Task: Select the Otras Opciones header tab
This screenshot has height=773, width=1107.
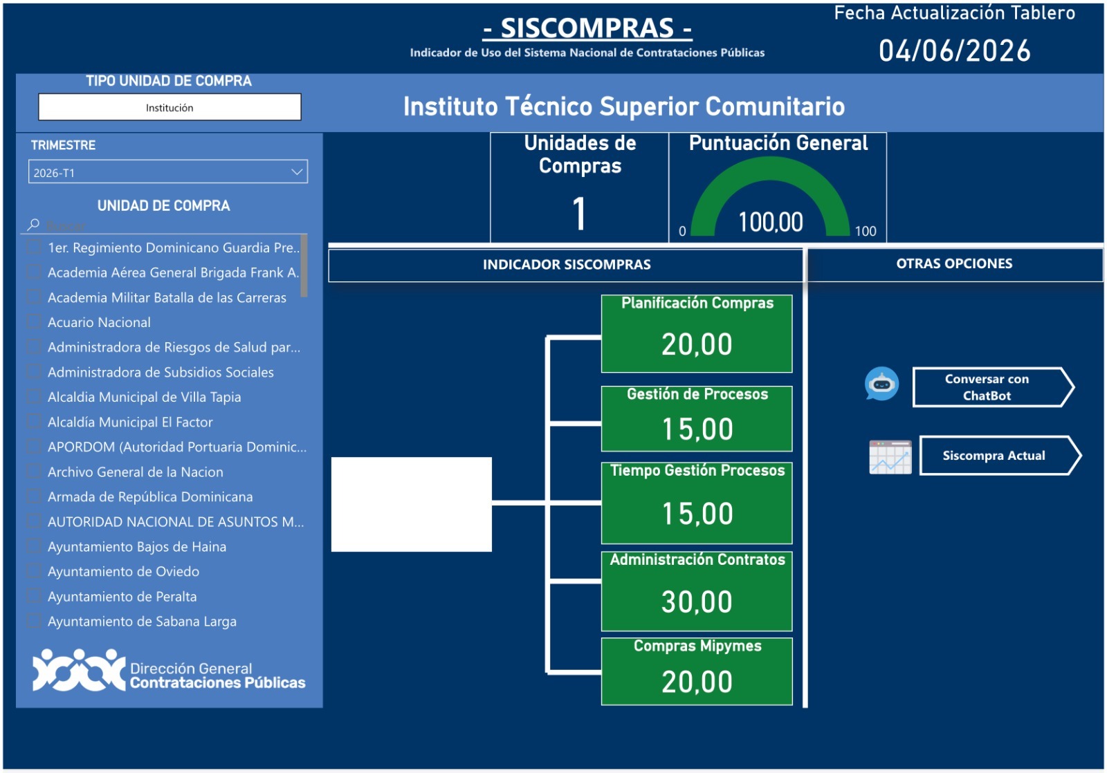Action: 954,264
